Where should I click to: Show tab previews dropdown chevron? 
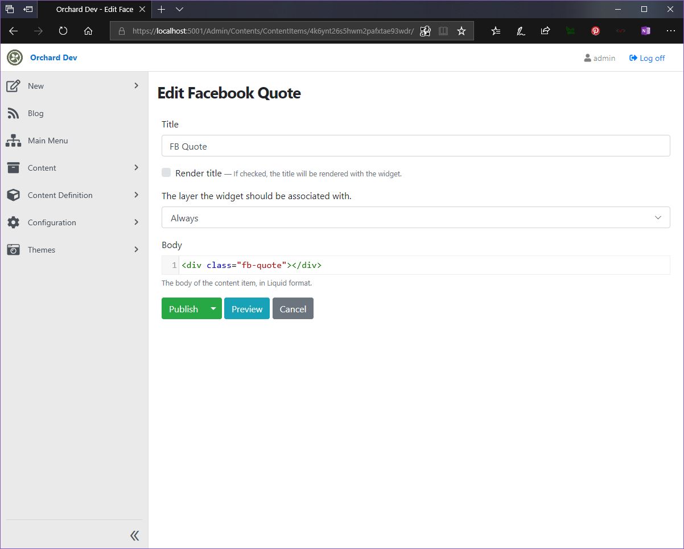179,9
